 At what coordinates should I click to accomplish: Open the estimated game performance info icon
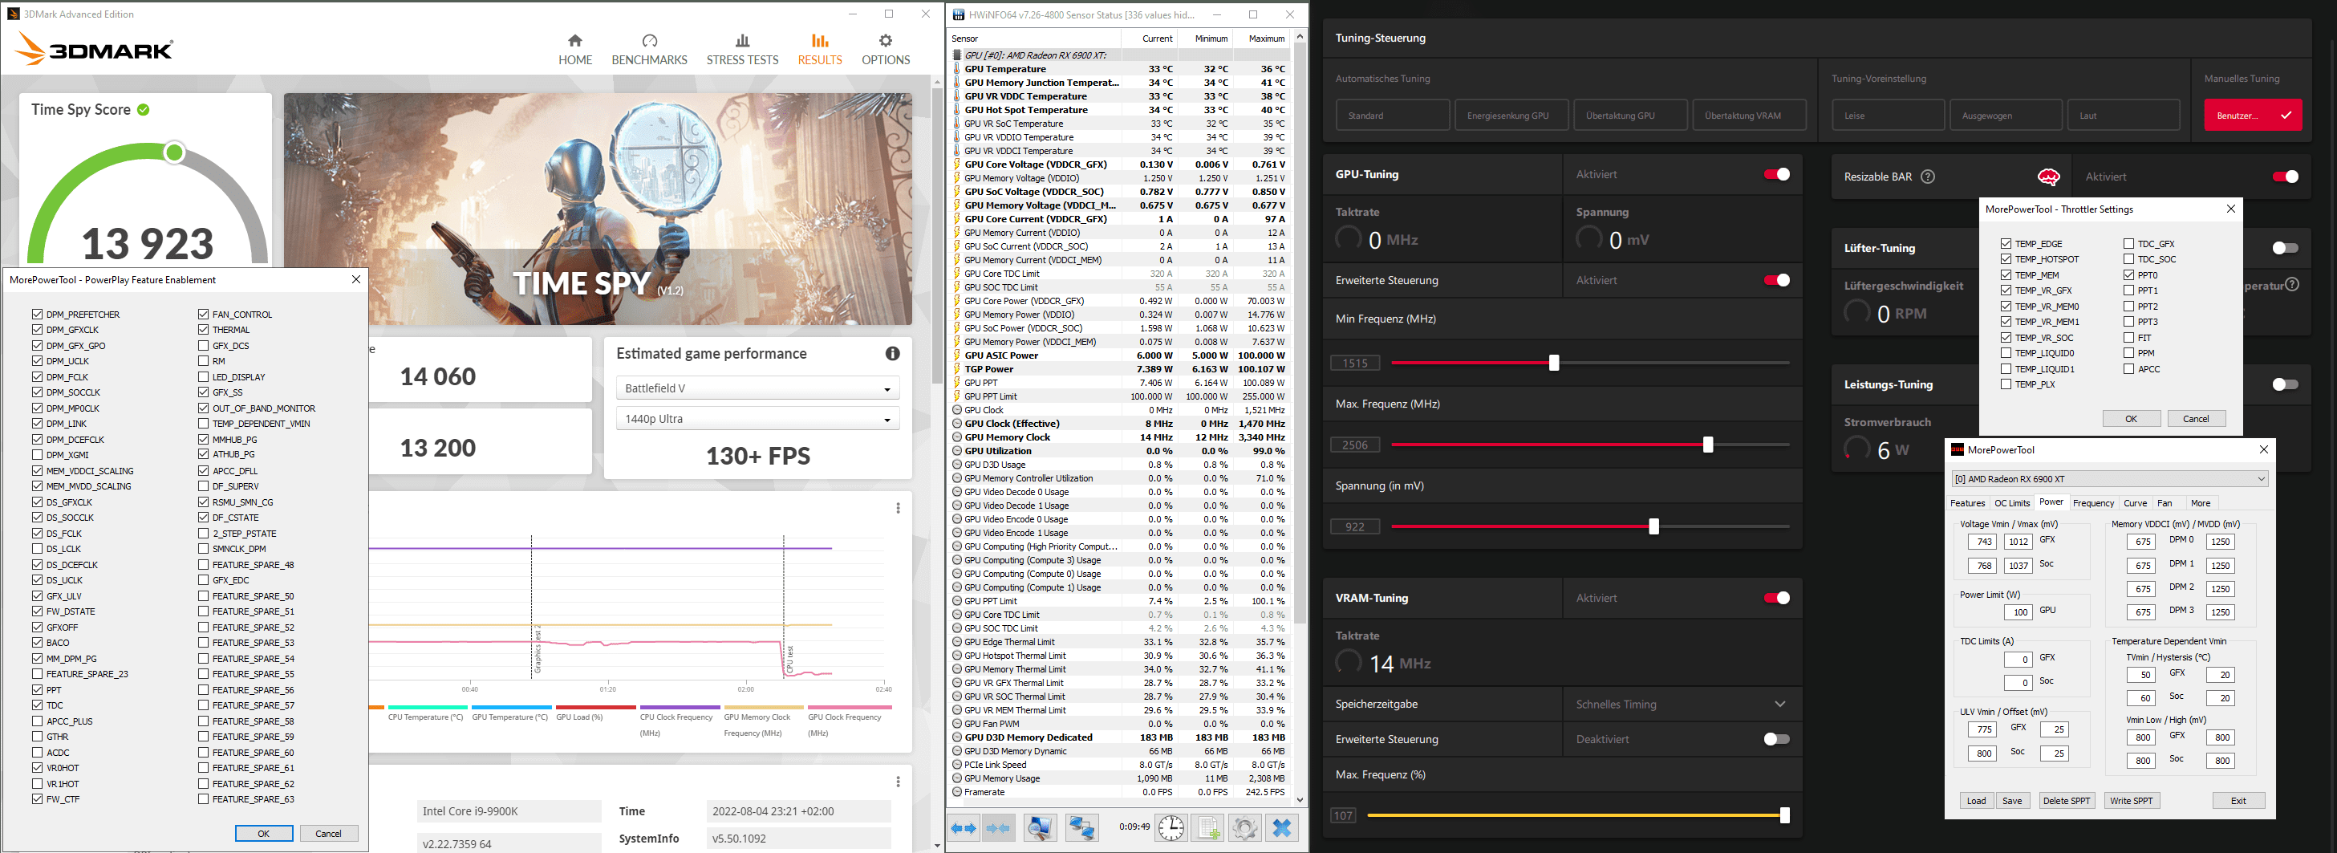pos(893,354)
